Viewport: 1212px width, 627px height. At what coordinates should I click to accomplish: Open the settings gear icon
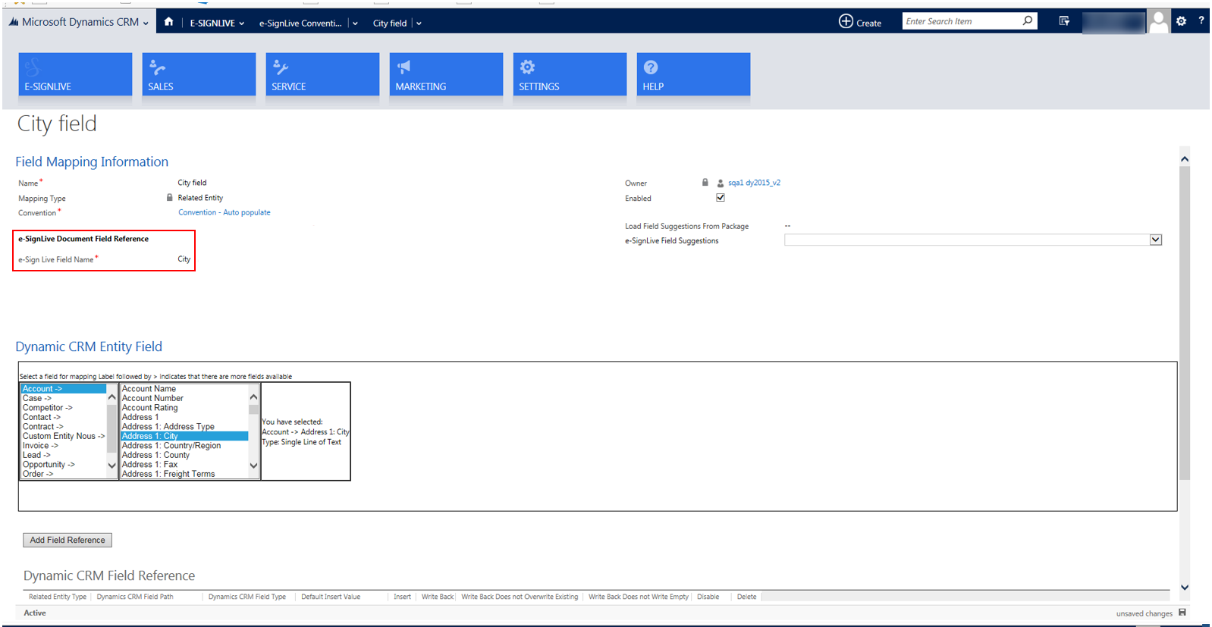coord(1181,21)
